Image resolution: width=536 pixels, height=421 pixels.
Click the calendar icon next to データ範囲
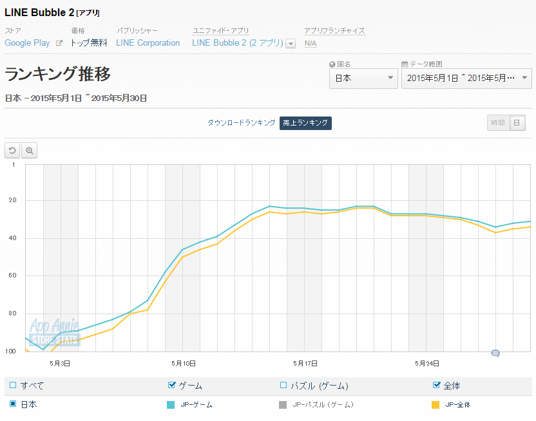tap(405, 64)
